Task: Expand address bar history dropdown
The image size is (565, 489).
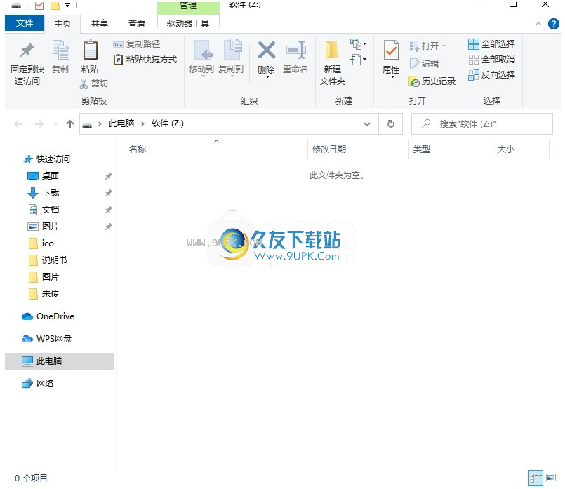Action: point(367,124)
